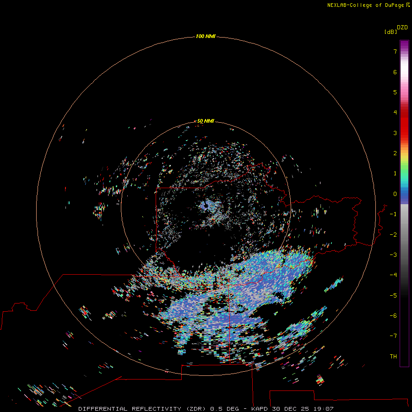This screenshot has width=412, height=412.
Task: Click the -4 value on color scale
Action: (393, 275)
